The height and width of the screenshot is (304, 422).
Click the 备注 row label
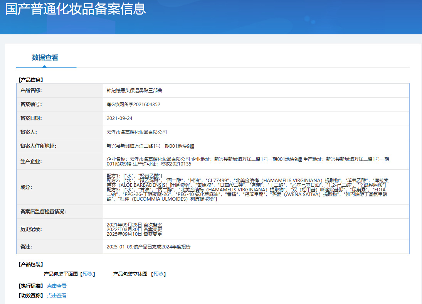tap(26, 247)
